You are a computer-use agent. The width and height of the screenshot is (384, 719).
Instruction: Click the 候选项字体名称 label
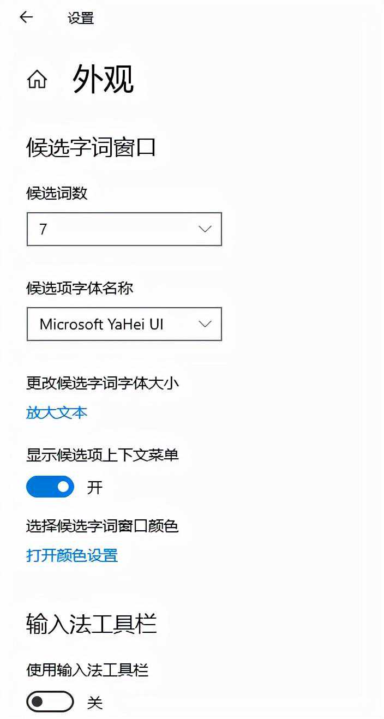80,288
